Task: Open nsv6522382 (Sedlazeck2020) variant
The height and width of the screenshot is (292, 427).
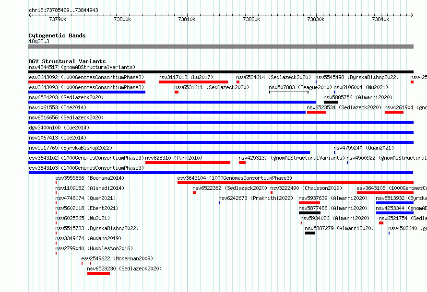Action: coord(230,188)
